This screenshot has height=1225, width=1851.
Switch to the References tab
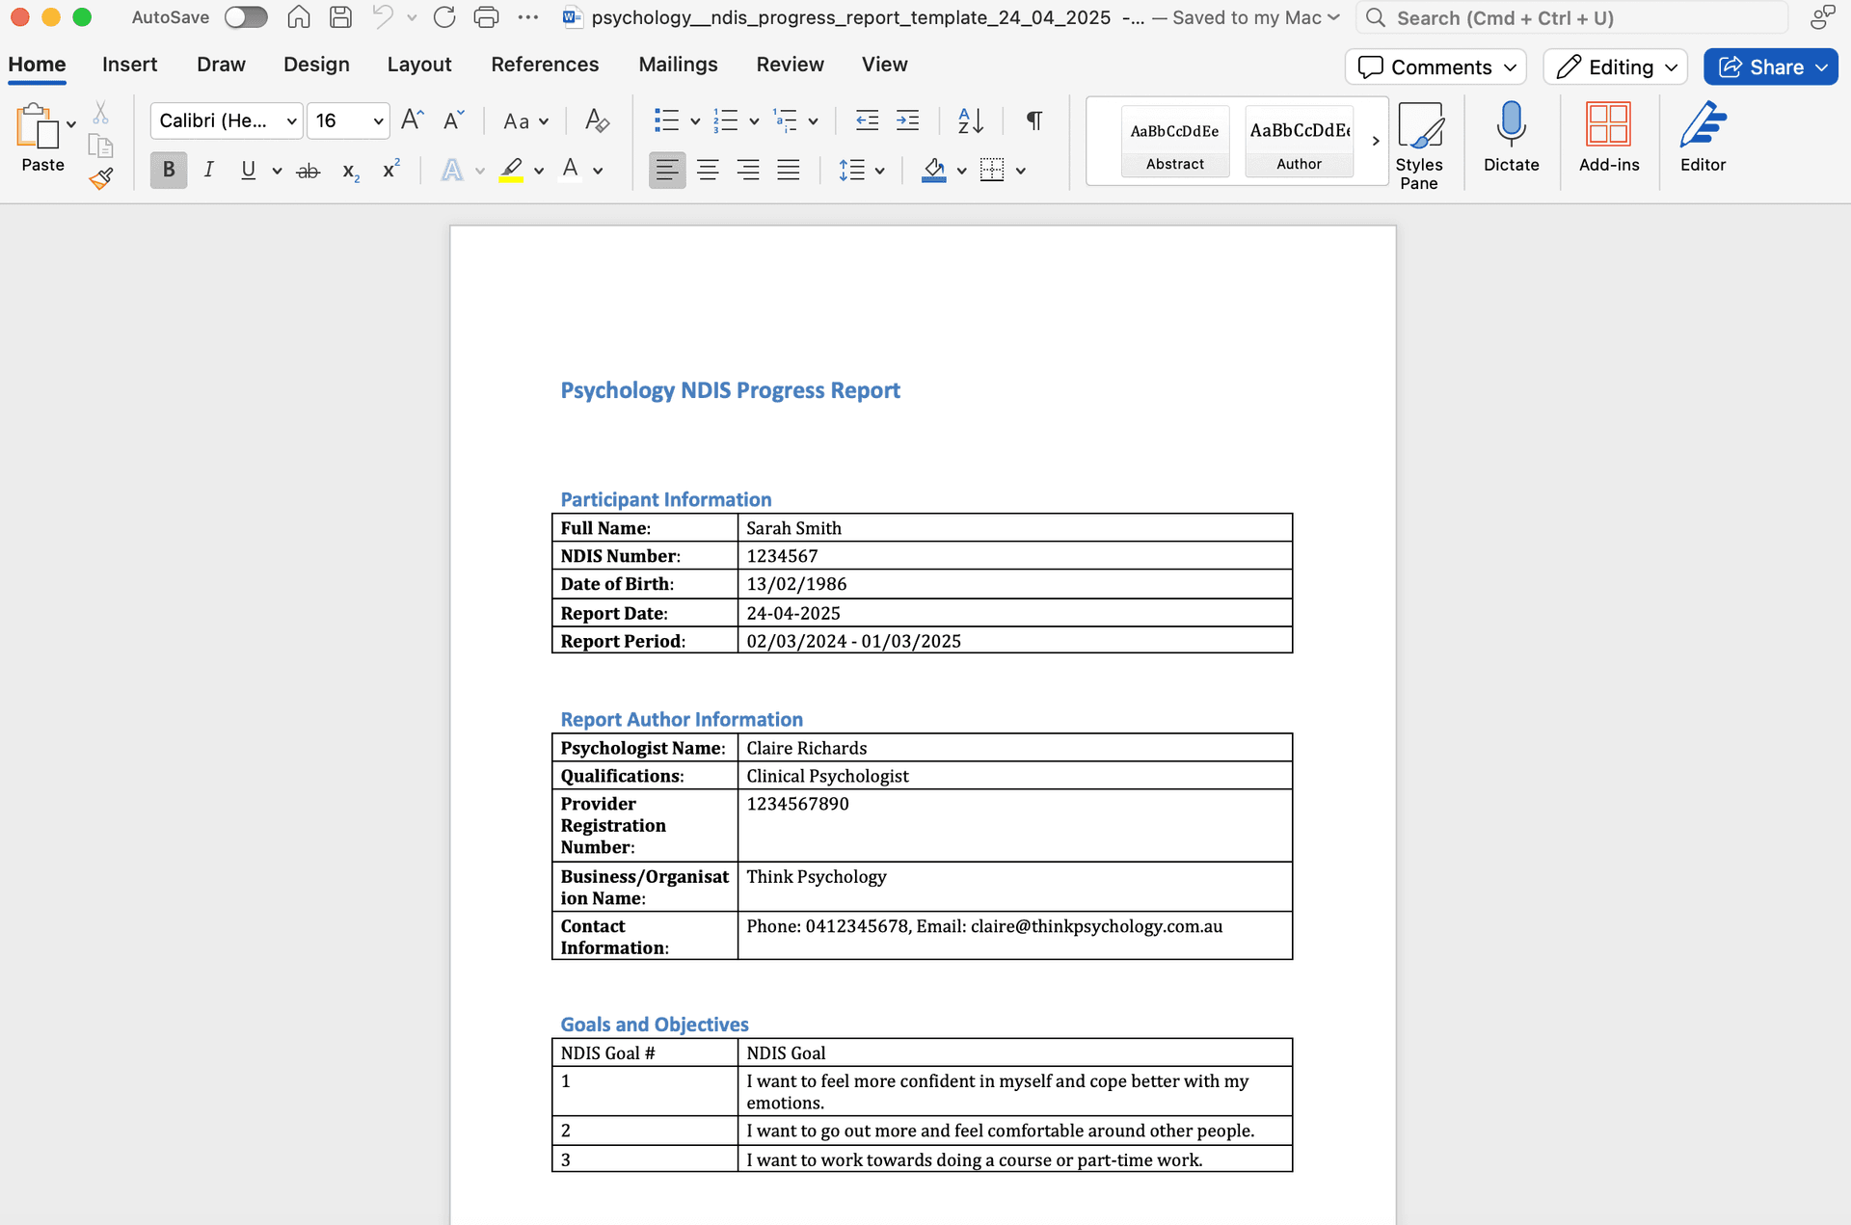(545, 64)
